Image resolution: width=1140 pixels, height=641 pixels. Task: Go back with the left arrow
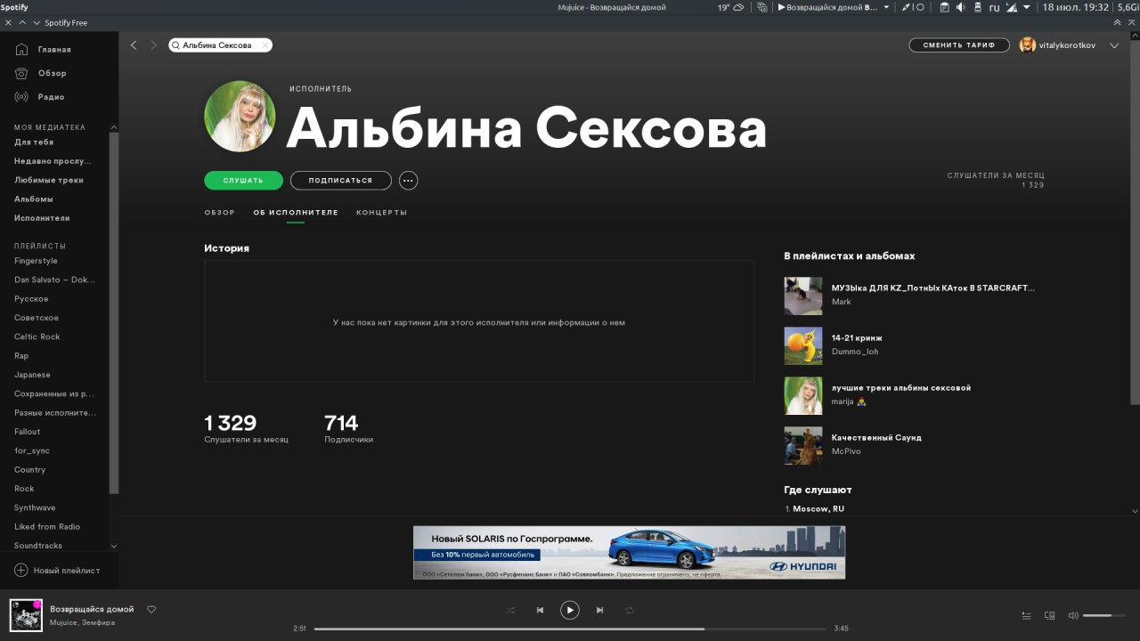134,45
